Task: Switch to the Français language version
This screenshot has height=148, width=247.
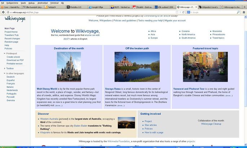Action: [x=11, y=83]
